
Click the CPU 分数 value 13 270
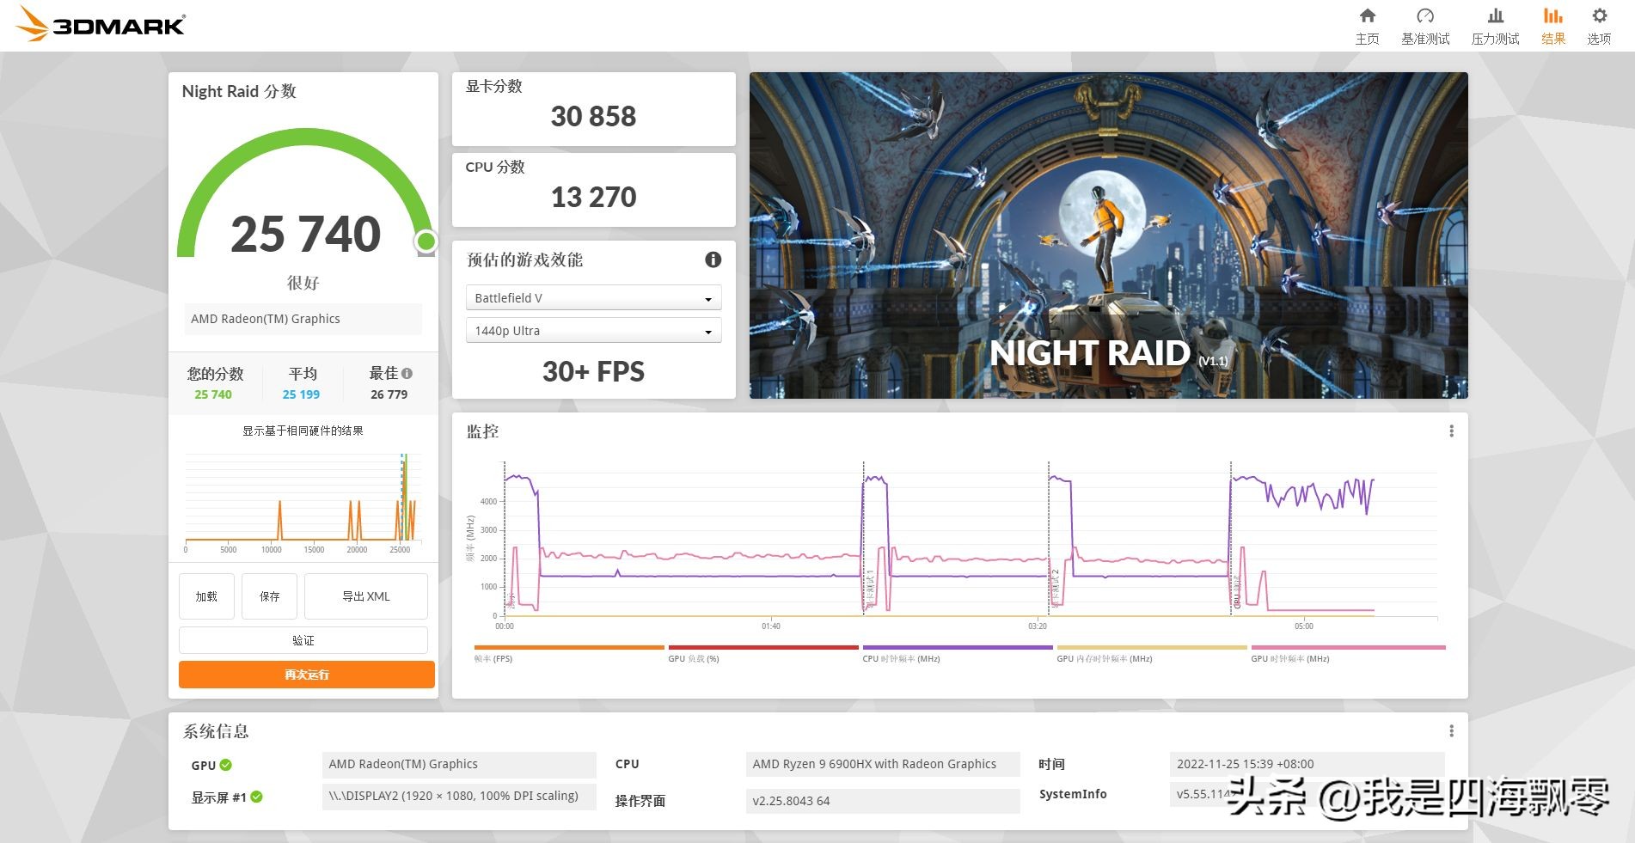[593, 197]
